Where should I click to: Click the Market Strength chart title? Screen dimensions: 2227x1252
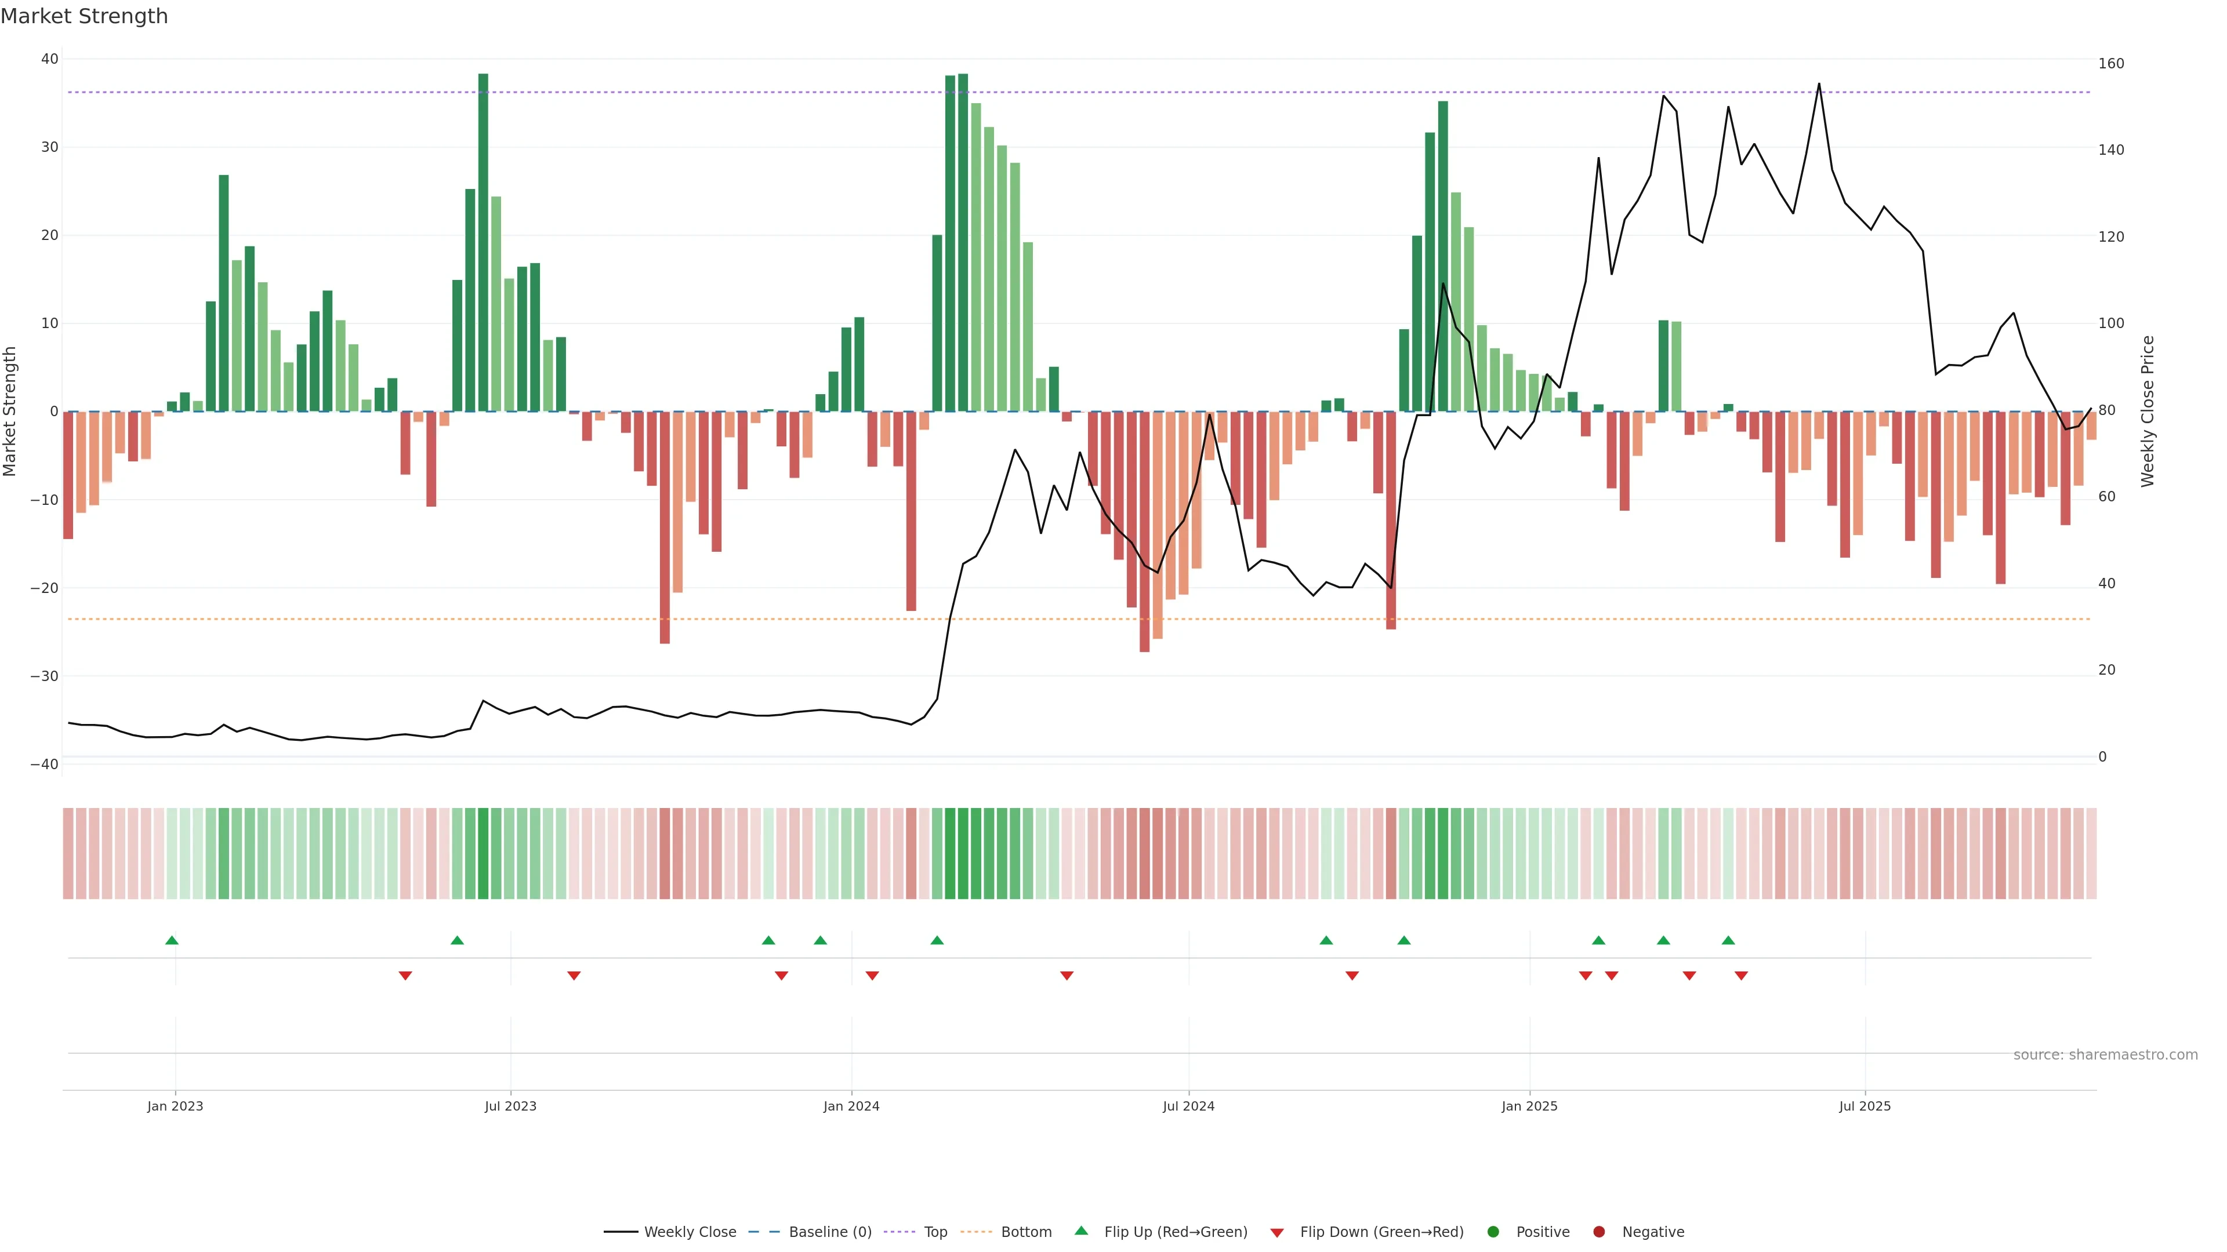coord(84,16)
